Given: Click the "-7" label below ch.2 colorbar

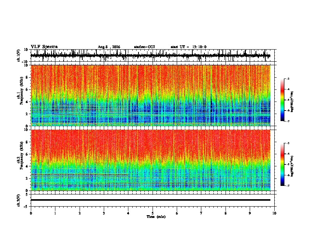Looking at the screenshot, I should tap(288, 186).
